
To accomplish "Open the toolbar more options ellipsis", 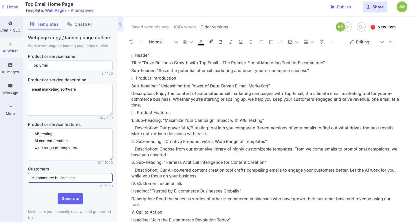I will 391,42.
